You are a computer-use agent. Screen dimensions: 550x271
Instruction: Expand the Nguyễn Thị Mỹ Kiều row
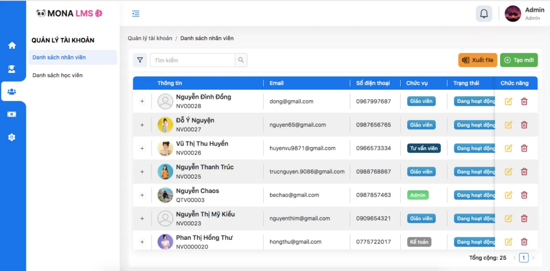click(x=142, y=218)
